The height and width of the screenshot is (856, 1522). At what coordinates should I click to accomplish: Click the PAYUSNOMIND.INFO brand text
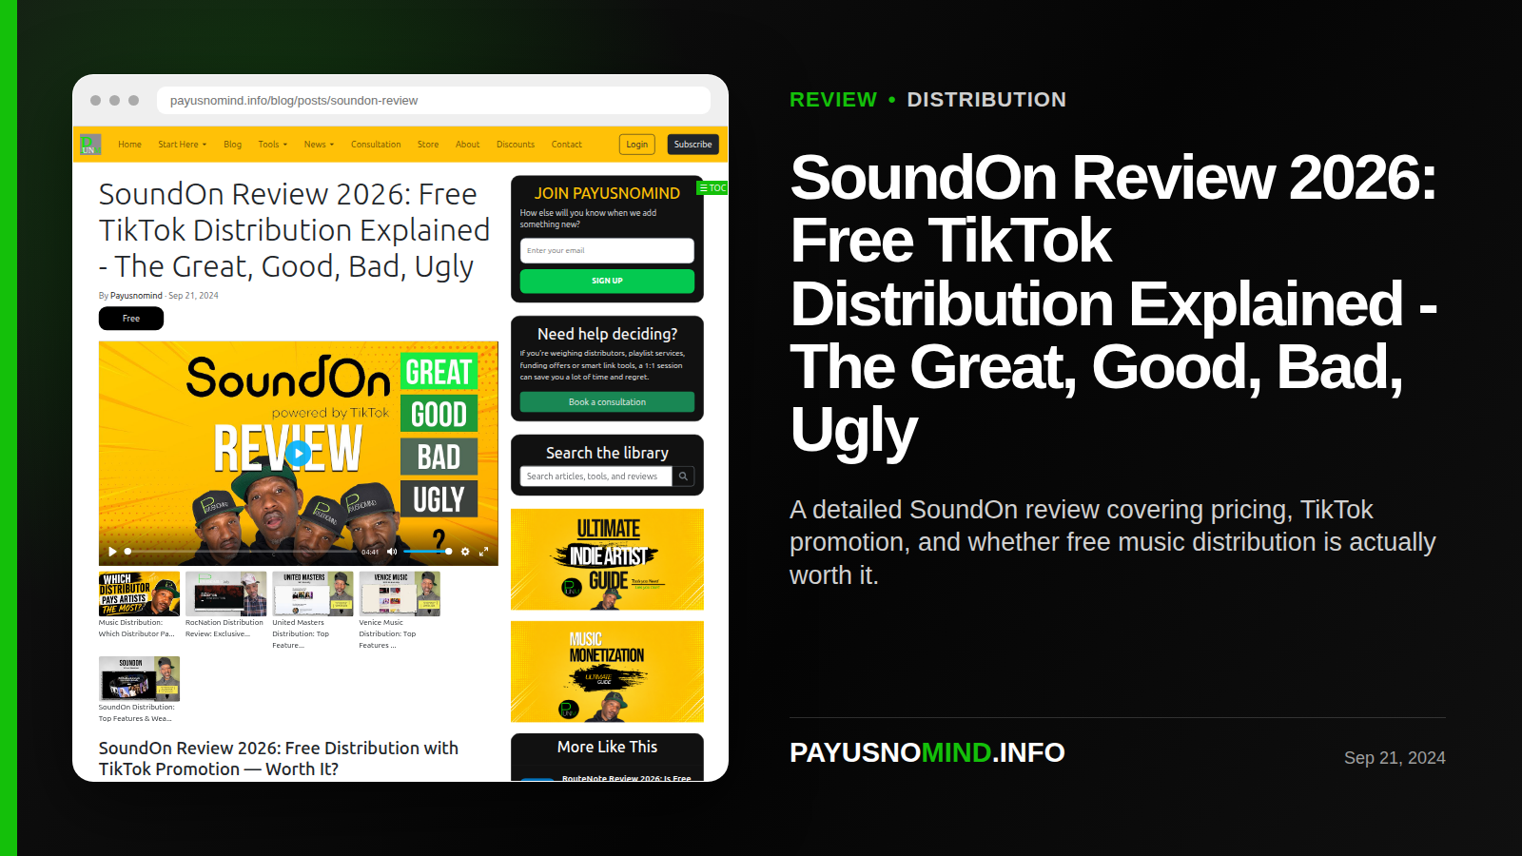click(x=927, y=752)
